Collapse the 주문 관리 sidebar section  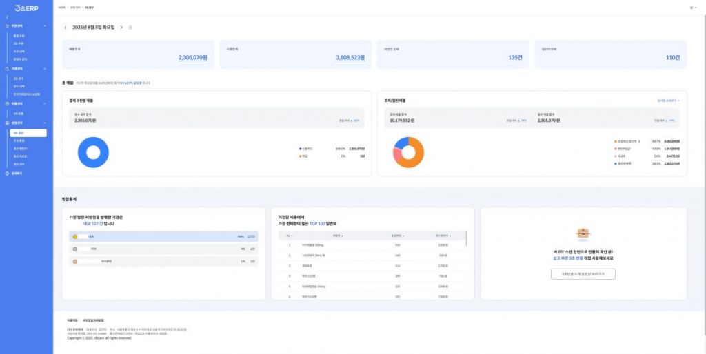pyautogui.click(x=44, y=25)
